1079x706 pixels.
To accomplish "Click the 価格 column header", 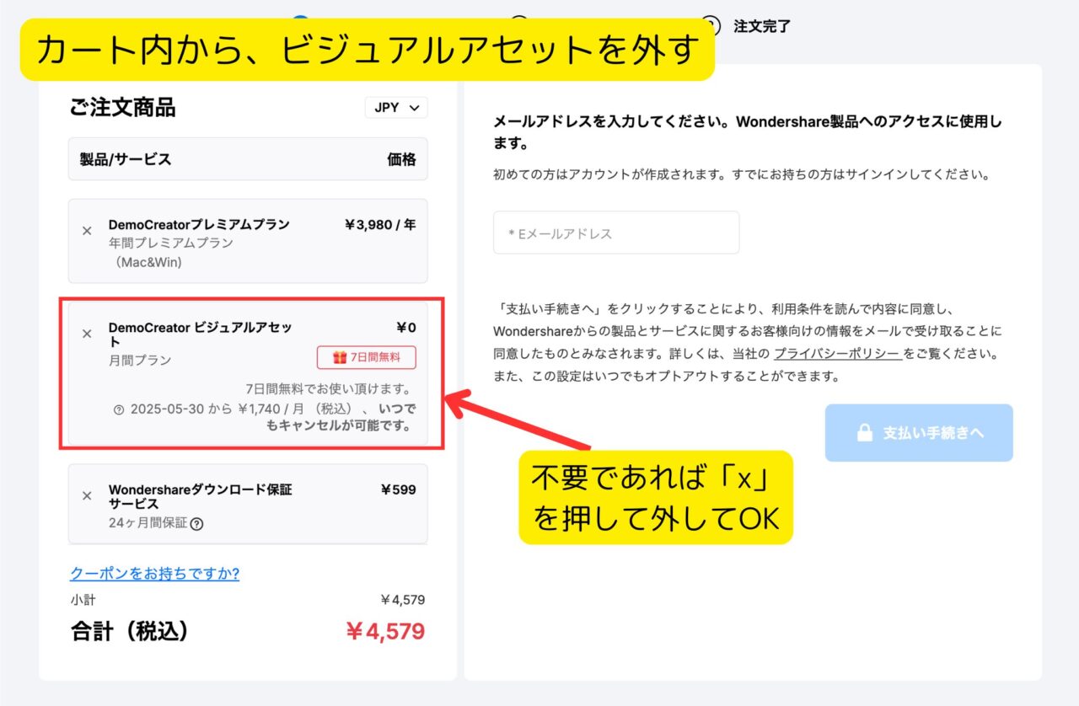I will tap(401, 159).
